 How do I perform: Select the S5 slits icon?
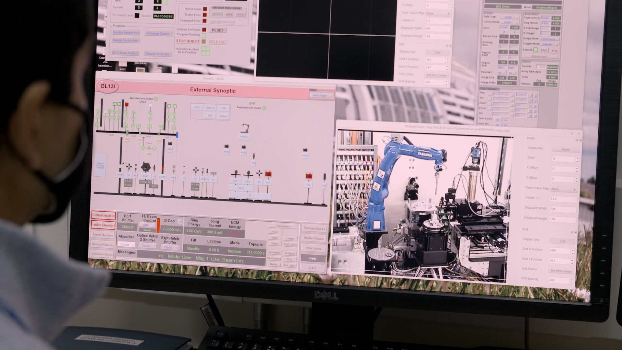point(259,173)
